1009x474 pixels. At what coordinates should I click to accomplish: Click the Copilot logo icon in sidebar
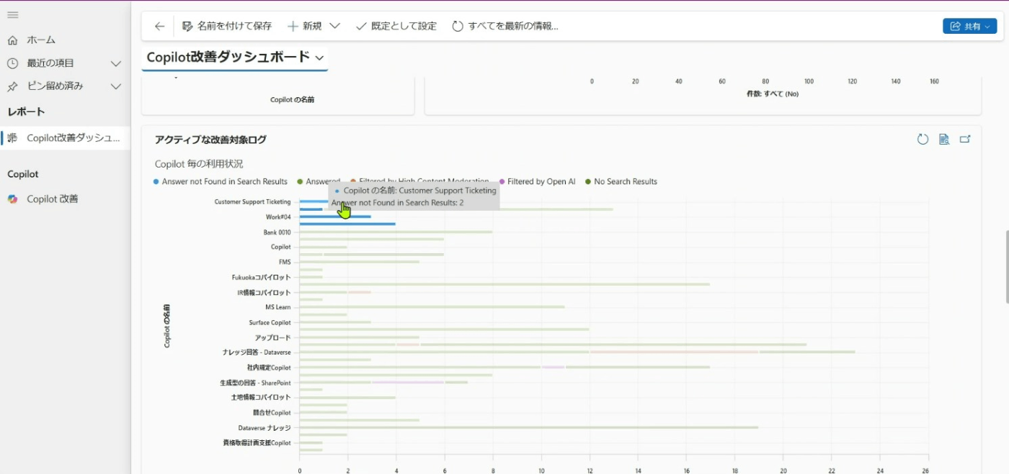point(12,199)
